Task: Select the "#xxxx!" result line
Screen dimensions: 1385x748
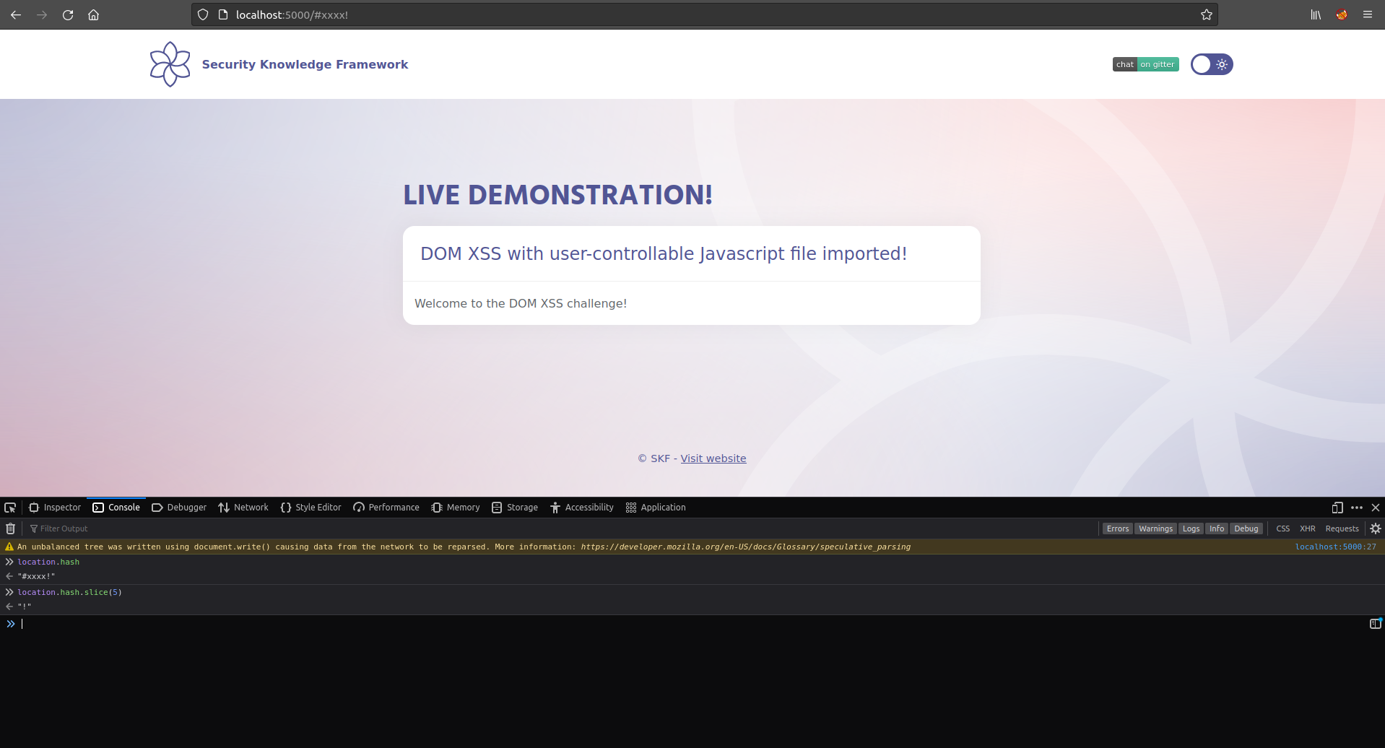Action: coord(36,576)
